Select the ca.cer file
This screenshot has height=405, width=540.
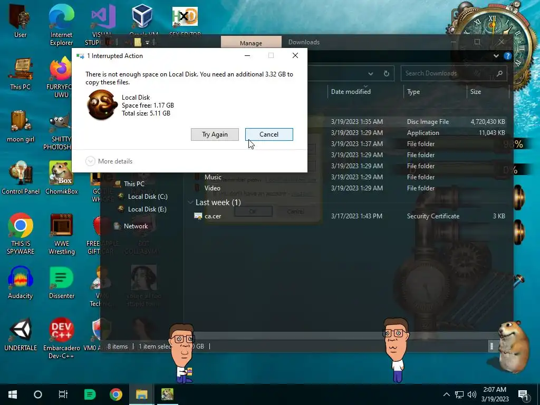pos(350,216)
